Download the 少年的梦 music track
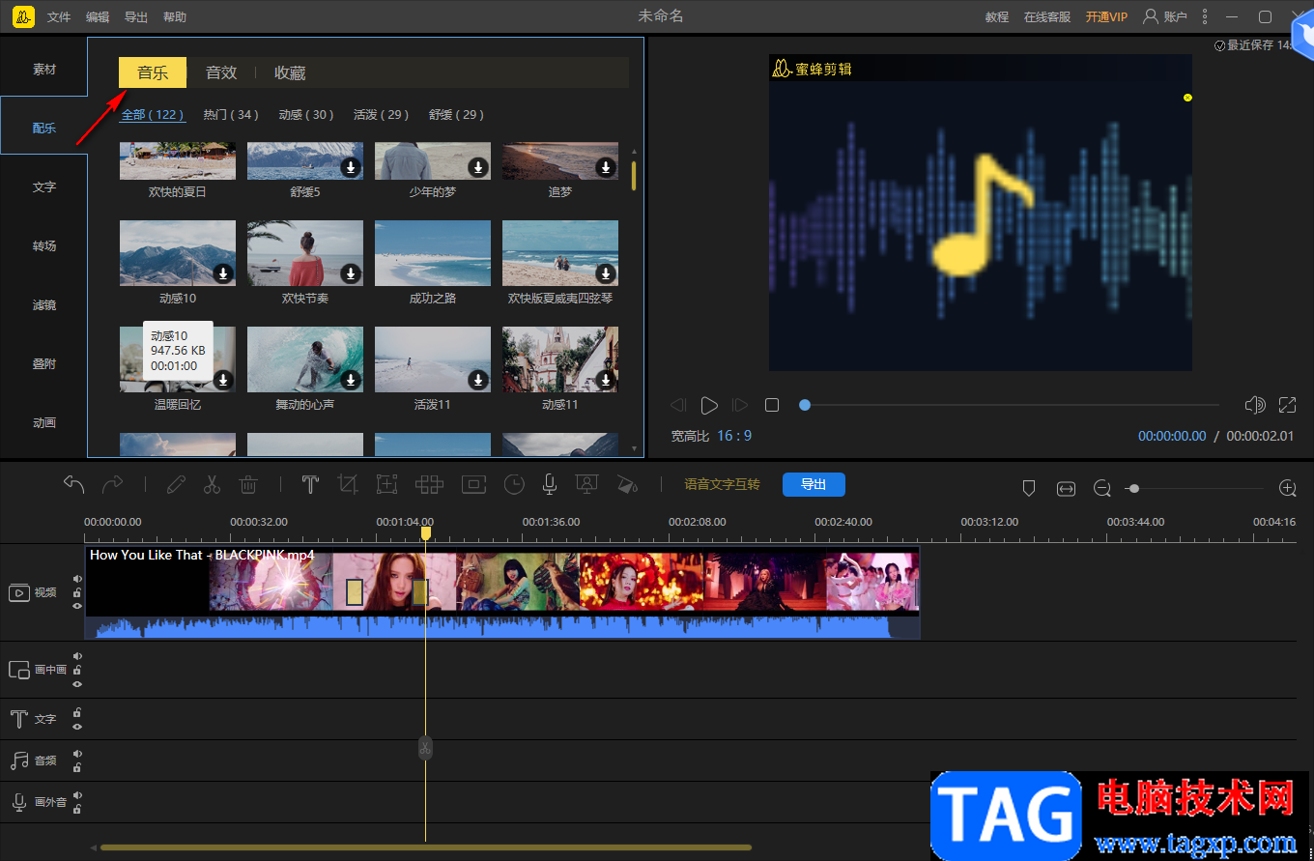The image size is (1314, 861). [x=478, y=167]
